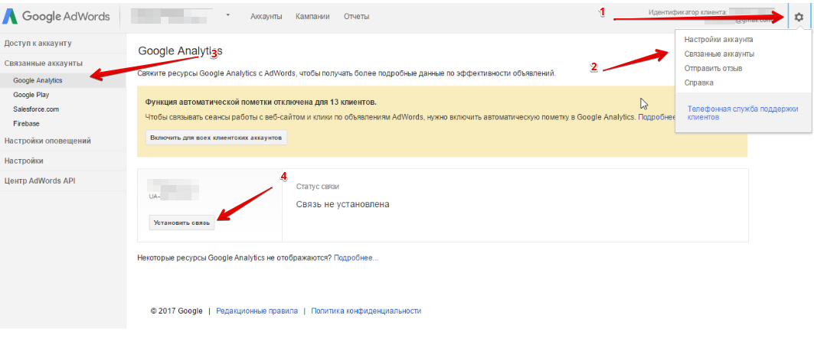Expand the account selector dropdown arrow
This screenshot has height=338, width=814.
[227, 15]
